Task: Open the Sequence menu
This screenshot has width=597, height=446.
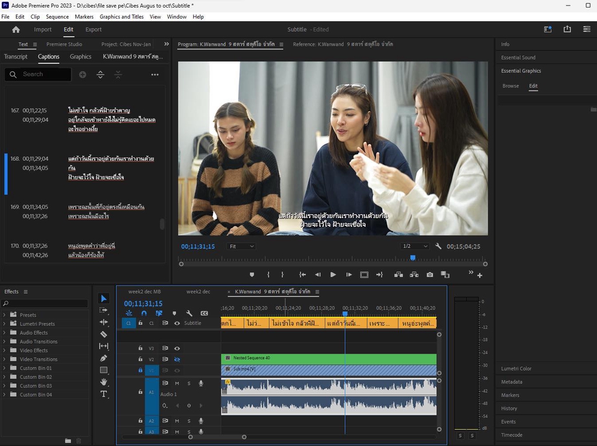Action: point(57,17)
